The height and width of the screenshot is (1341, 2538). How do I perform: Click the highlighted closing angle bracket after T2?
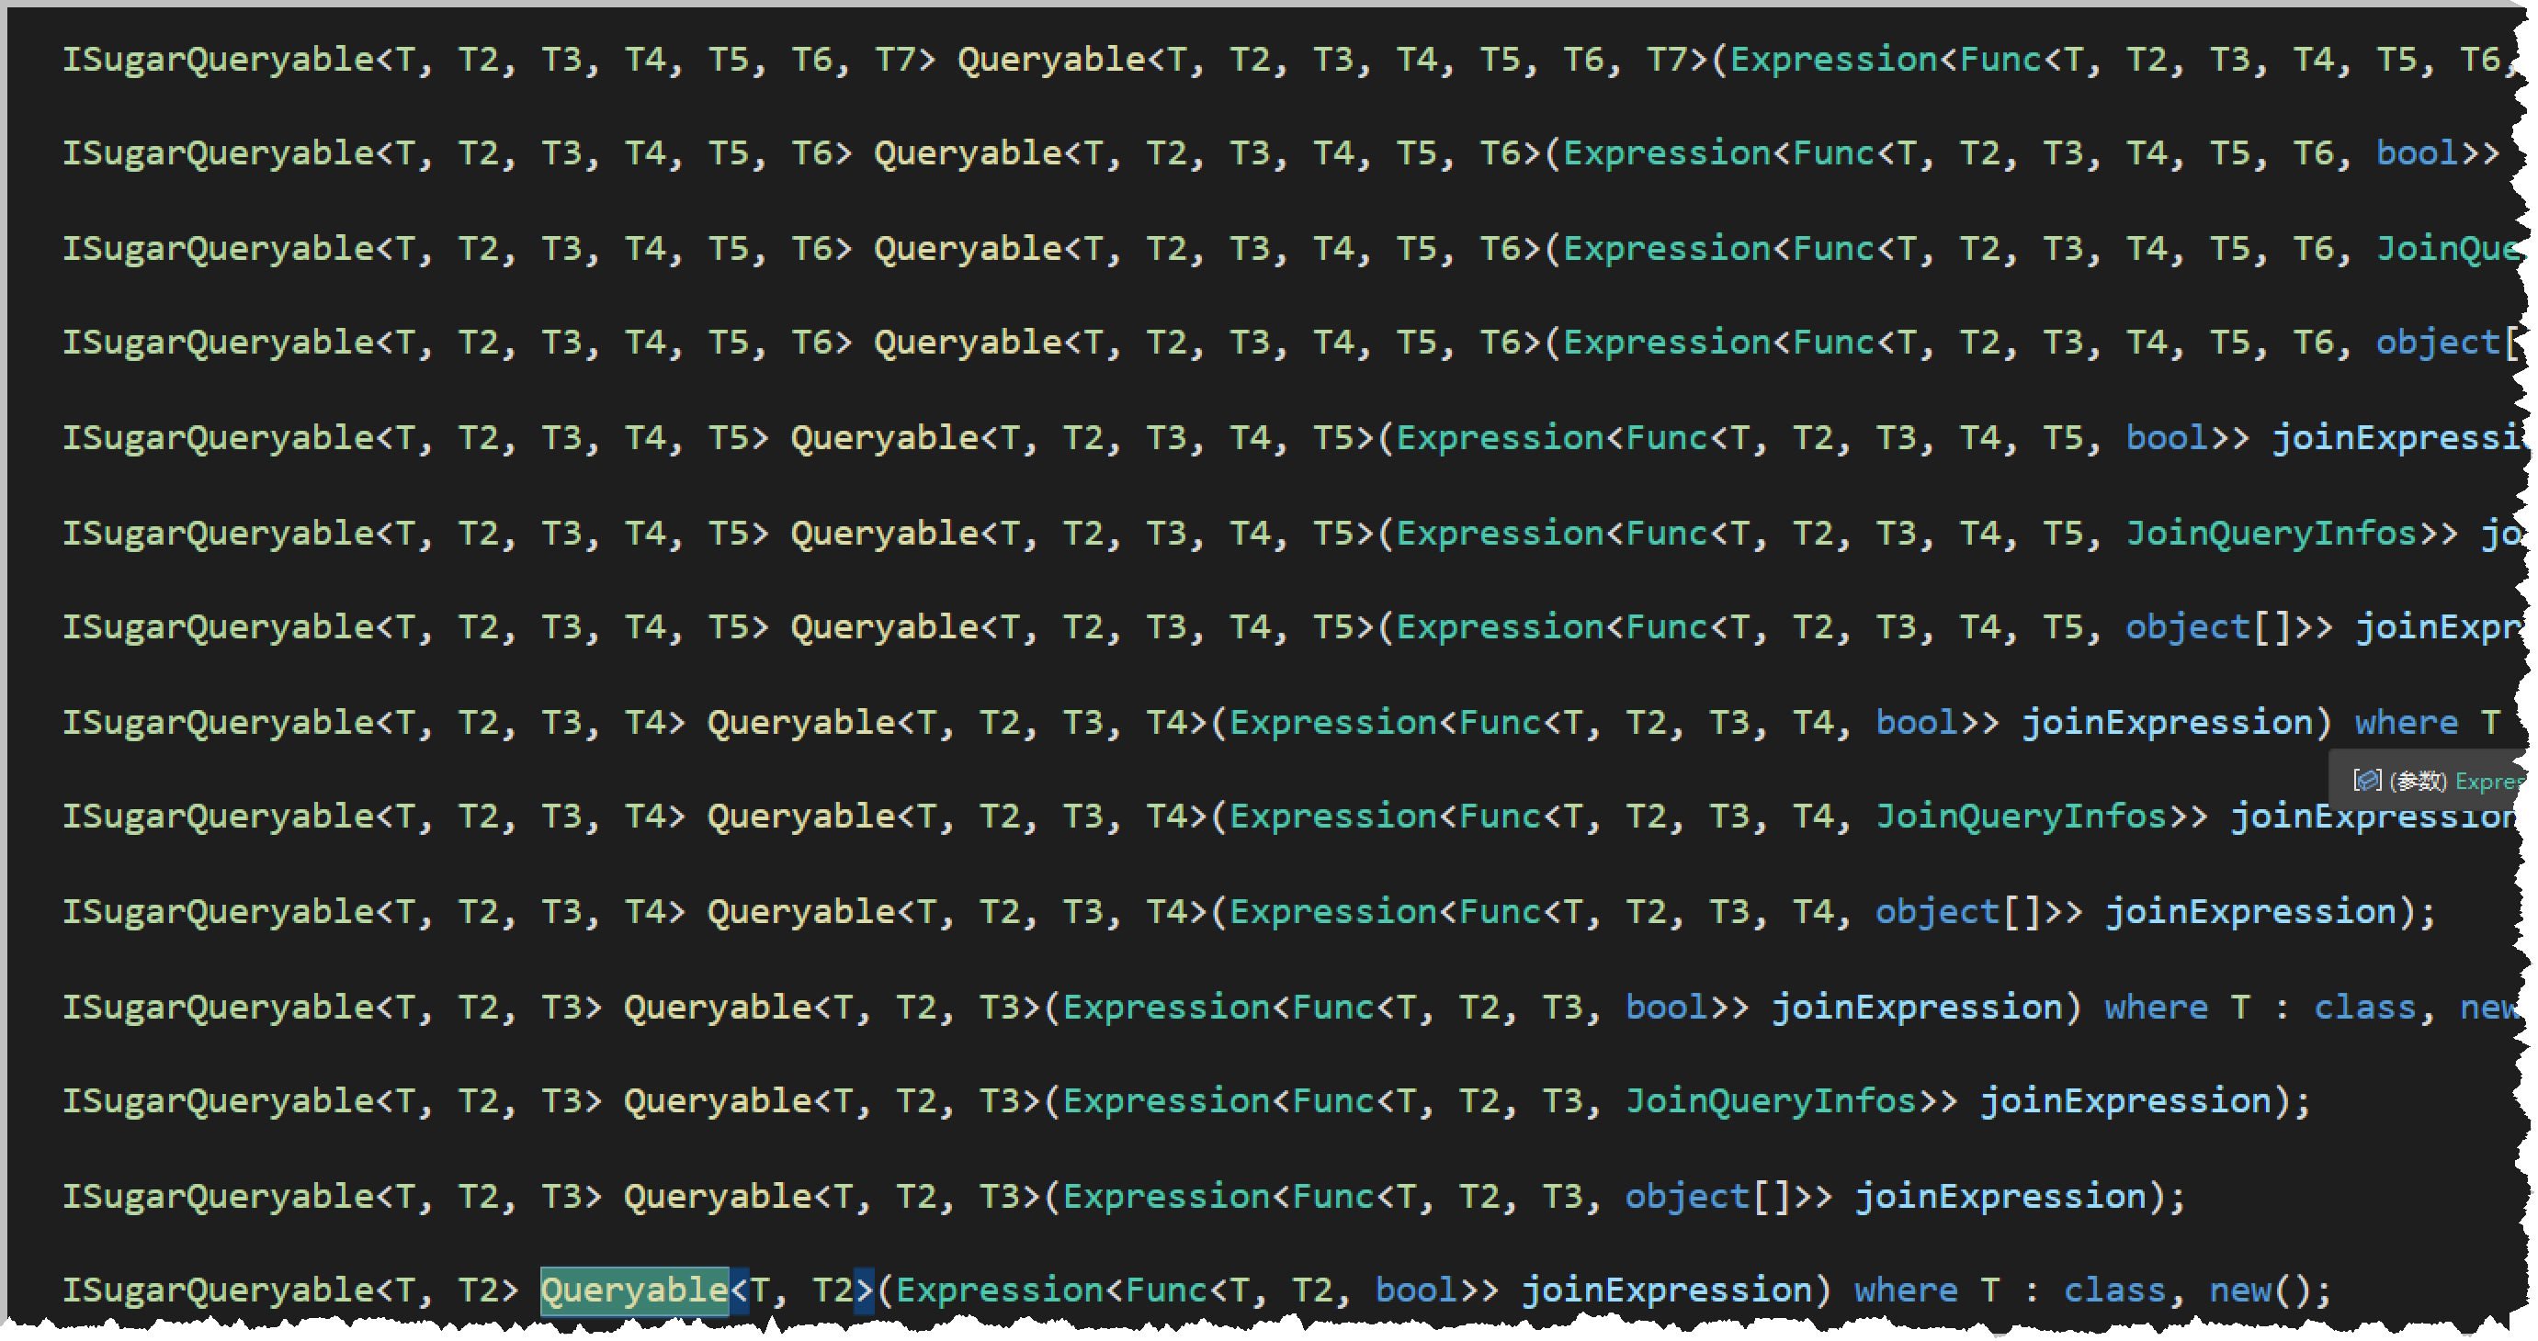[x=864, y=1290]
